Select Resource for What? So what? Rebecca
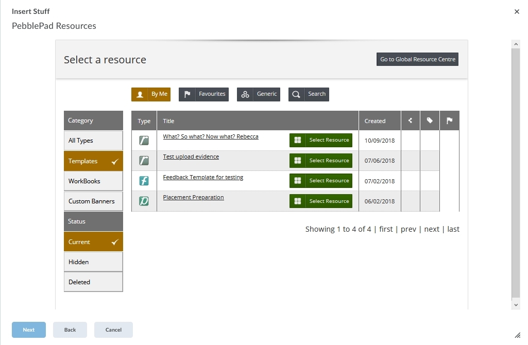Screen dimensions: 528x345 click(321, 140)
